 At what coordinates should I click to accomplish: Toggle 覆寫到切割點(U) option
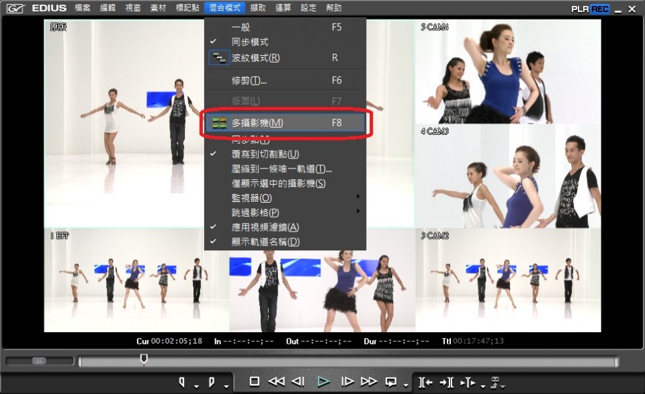(285, 154)
